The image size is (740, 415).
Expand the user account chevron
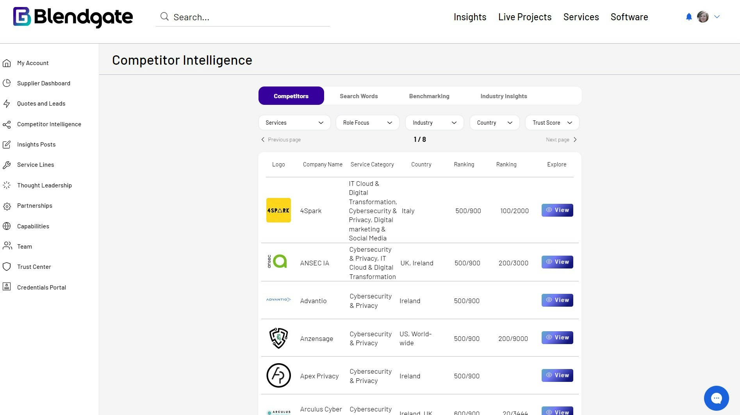pos(717,17)
